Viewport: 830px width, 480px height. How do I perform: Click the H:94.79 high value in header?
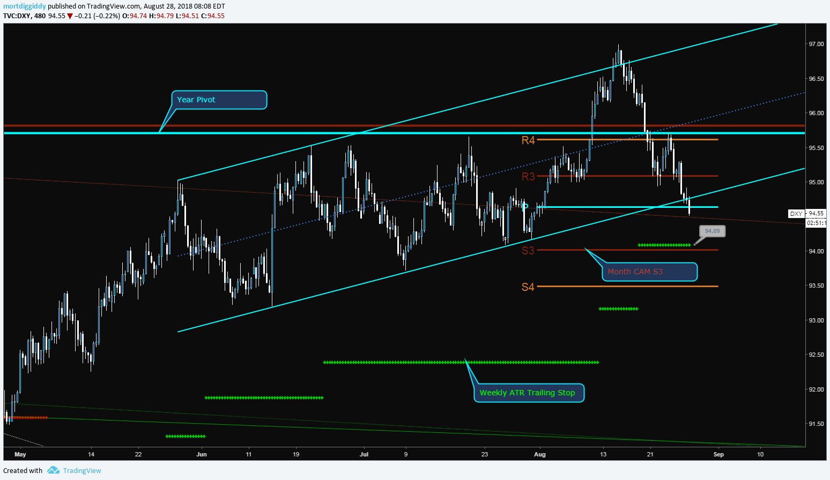point(161,16)
